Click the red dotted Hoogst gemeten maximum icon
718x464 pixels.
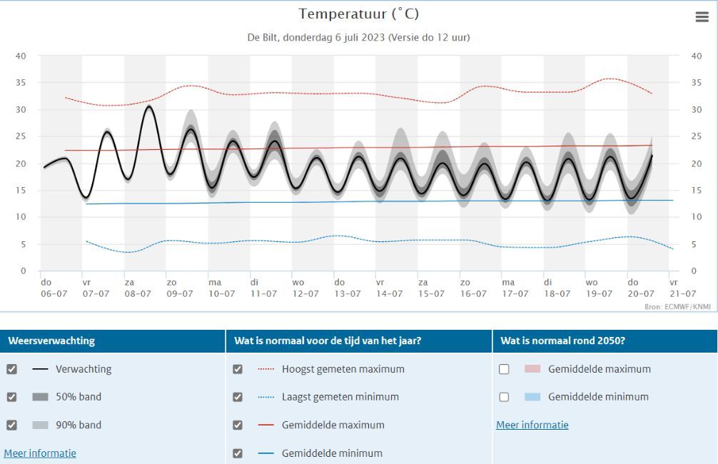[x=266, y=369]
